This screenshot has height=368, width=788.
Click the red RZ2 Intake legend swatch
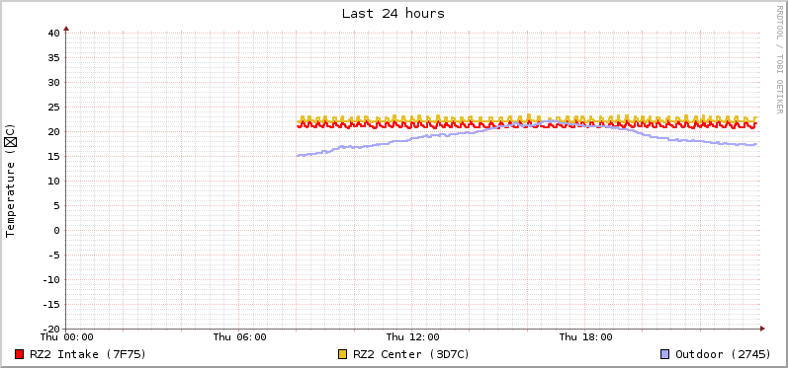(x=20, y=354)
